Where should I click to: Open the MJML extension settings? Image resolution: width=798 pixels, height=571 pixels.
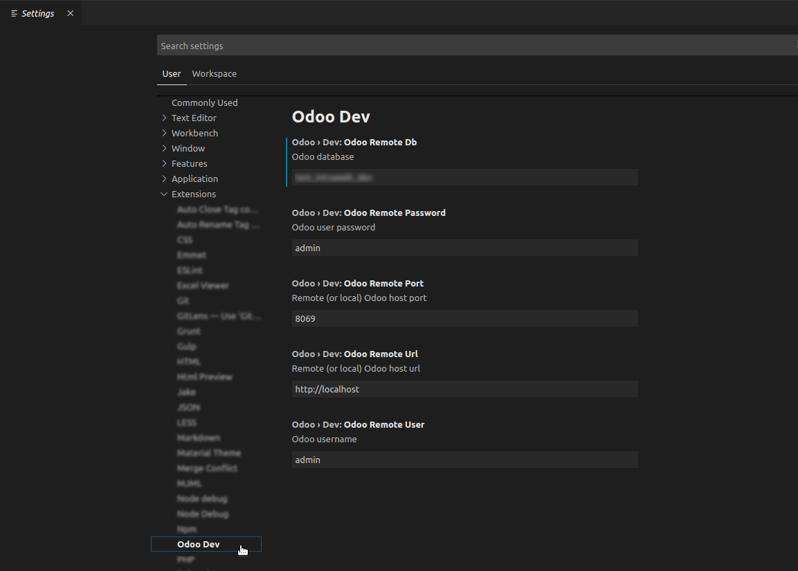pos(190,484)
